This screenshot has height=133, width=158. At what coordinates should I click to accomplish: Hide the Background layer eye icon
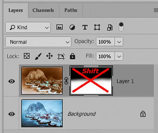(x=12, y=114)
